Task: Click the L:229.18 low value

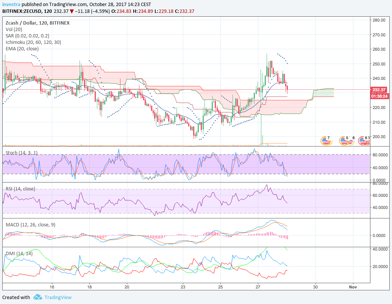Action: [164, 11]
